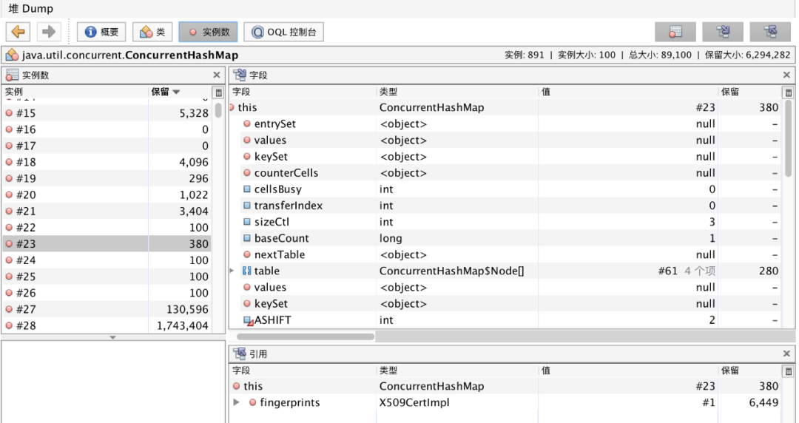Click the back arrow navigation icon
The height and width of the screenshot is (423, 799).
(x=18, y=32)
